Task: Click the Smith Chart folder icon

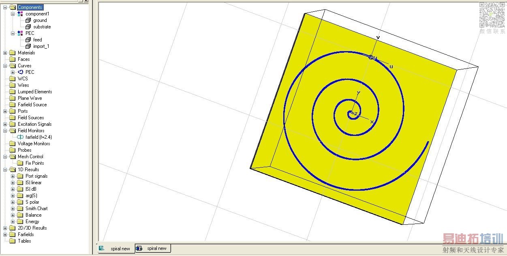Action: click(20, 209)
